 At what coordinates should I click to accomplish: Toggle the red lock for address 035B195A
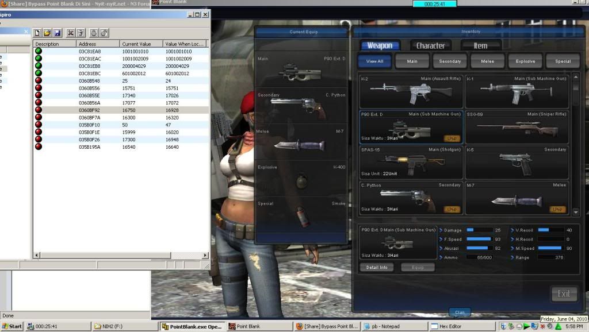coord(39,146)
